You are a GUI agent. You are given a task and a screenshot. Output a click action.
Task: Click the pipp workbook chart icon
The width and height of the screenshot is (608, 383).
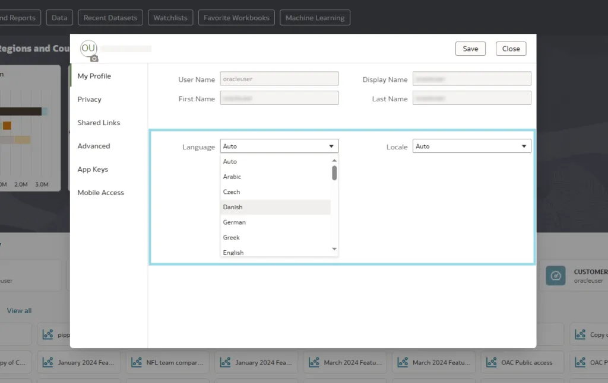(x=48, y=334)
